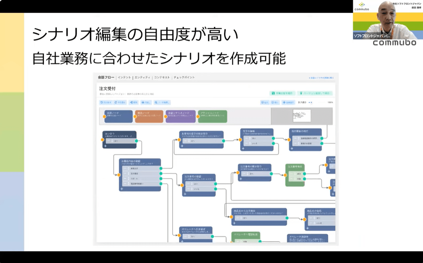Add an option to 既存顧客の判定 node

point(292,149)
